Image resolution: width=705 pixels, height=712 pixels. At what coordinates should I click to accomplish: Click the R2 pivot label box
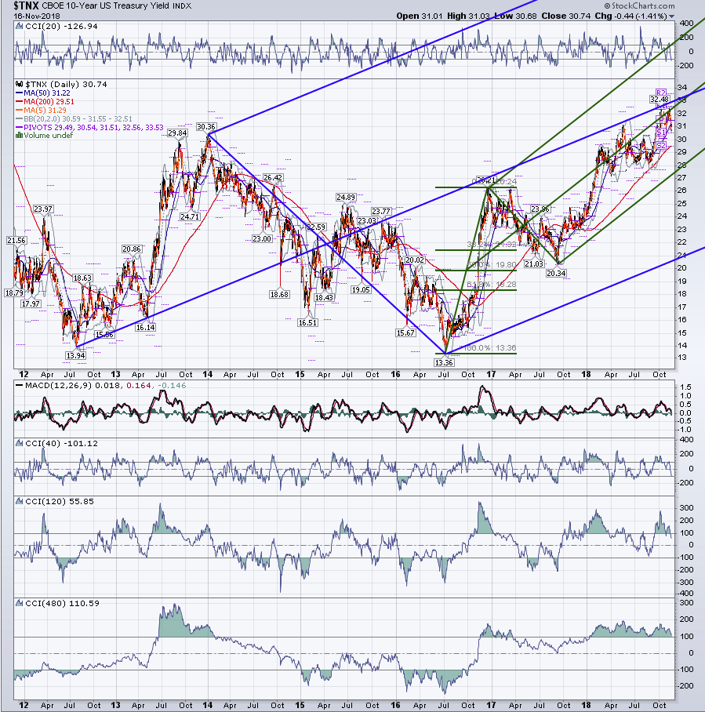[660, 93]
